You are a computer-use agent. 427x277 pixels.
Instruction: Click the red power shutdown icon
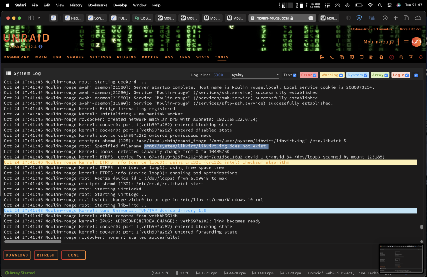(x=391, y=58)
